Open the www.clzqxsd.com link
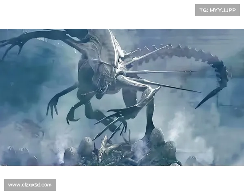 pos(30,185)
